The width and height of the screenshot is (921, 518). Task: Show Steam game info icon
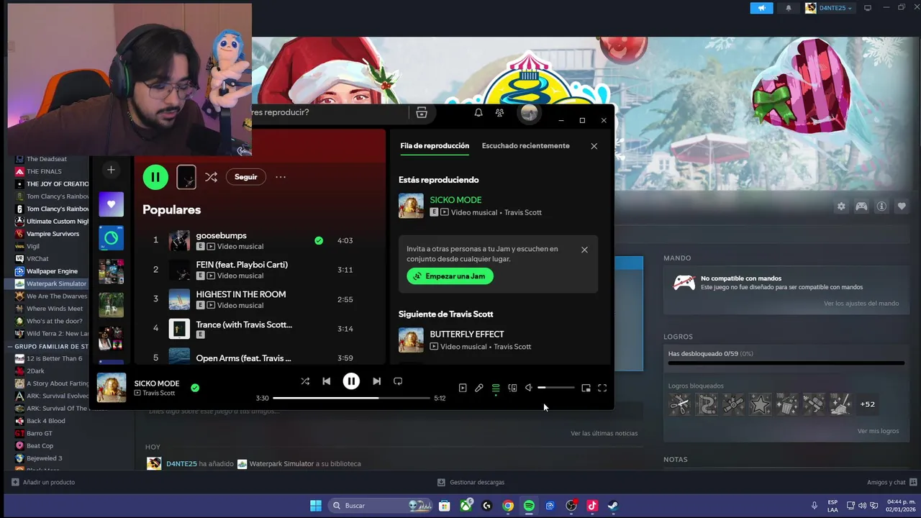(x=881, y=206)
